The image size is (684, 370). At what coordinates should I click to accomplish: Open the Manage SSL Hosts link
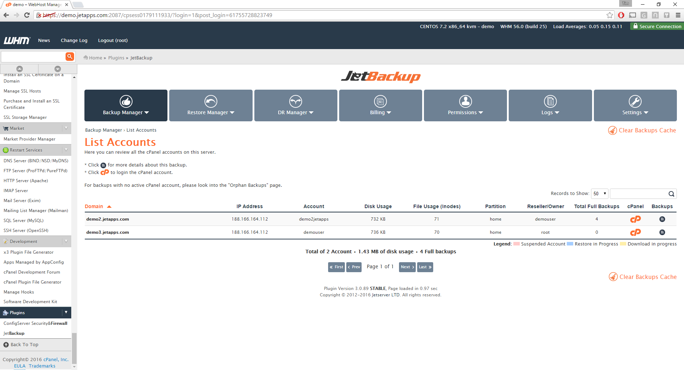(22, 91)
